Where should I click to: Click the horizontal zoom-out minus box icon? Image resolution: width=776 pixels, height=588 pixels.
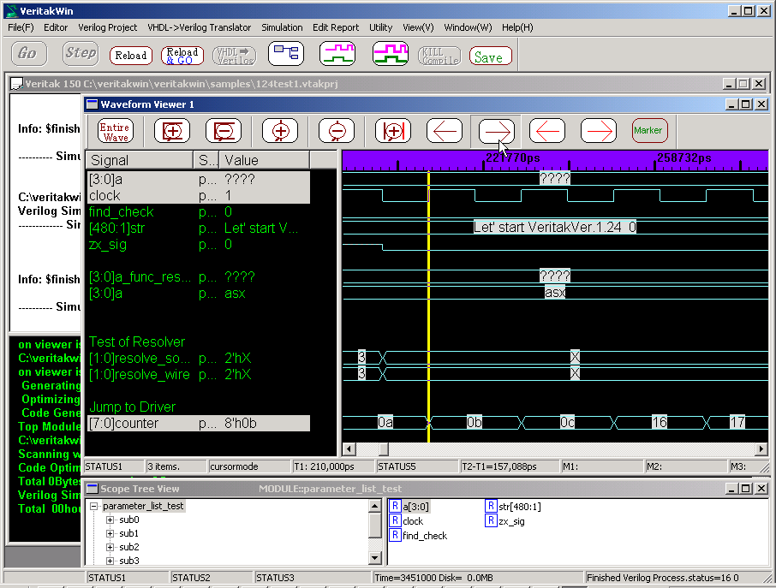224,131
